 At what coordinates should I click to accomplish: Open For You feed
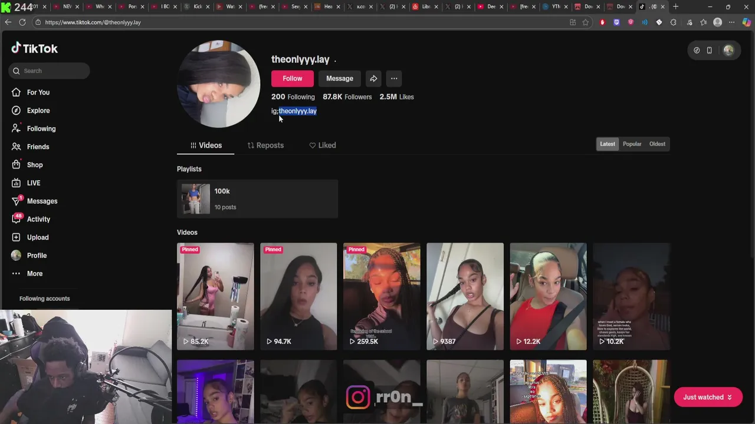[38, 92]
